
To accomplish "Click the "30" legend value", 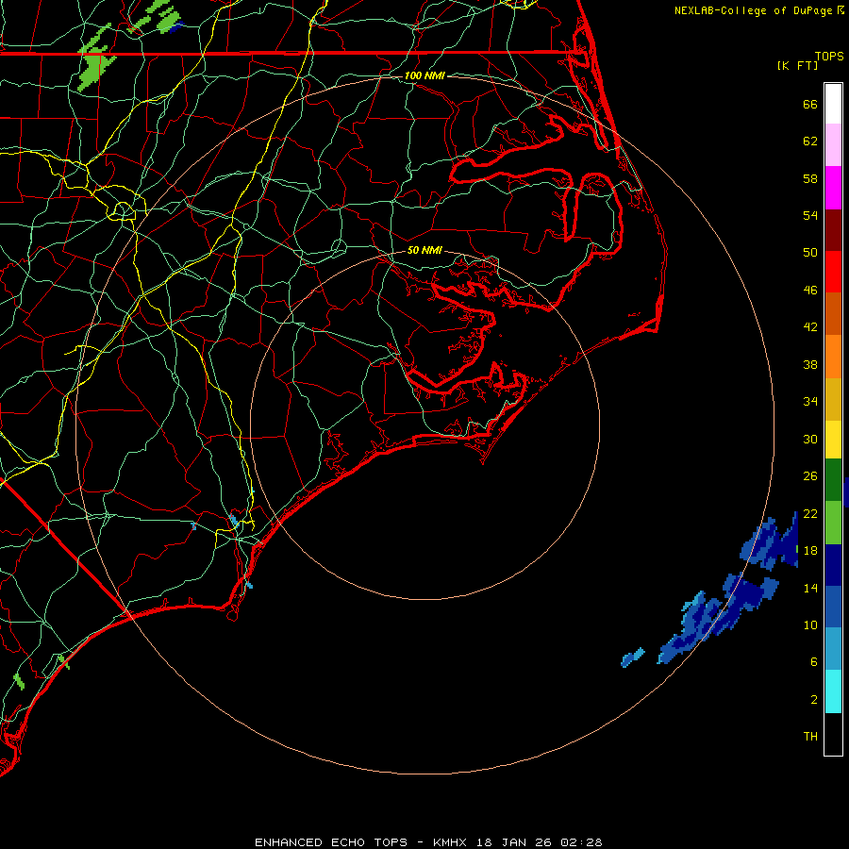I will pos(810,439).
